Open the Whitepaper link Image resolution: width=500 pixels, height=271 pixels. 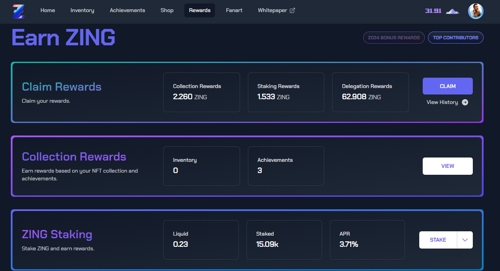(276, 10)
